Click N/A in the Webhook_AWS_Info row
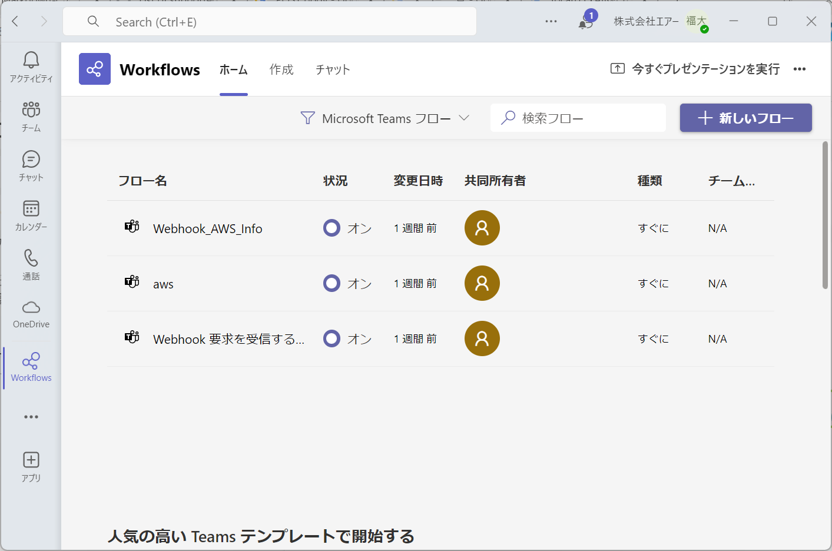This screenshot has width=832, height=551. [717, 228]
